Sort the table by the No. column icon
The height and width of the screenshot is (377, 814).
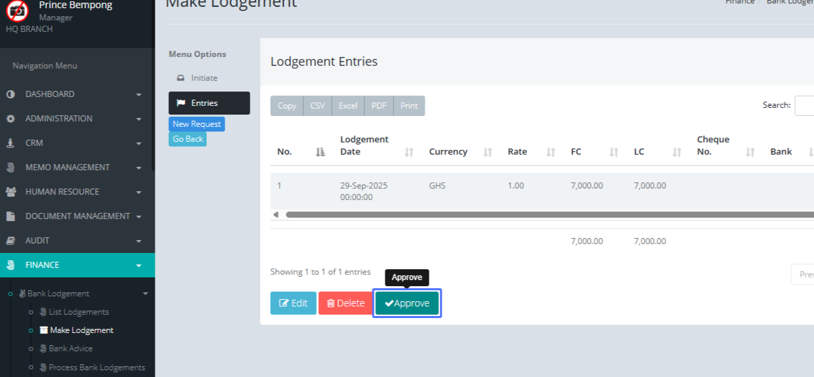[x=320, y=153]
